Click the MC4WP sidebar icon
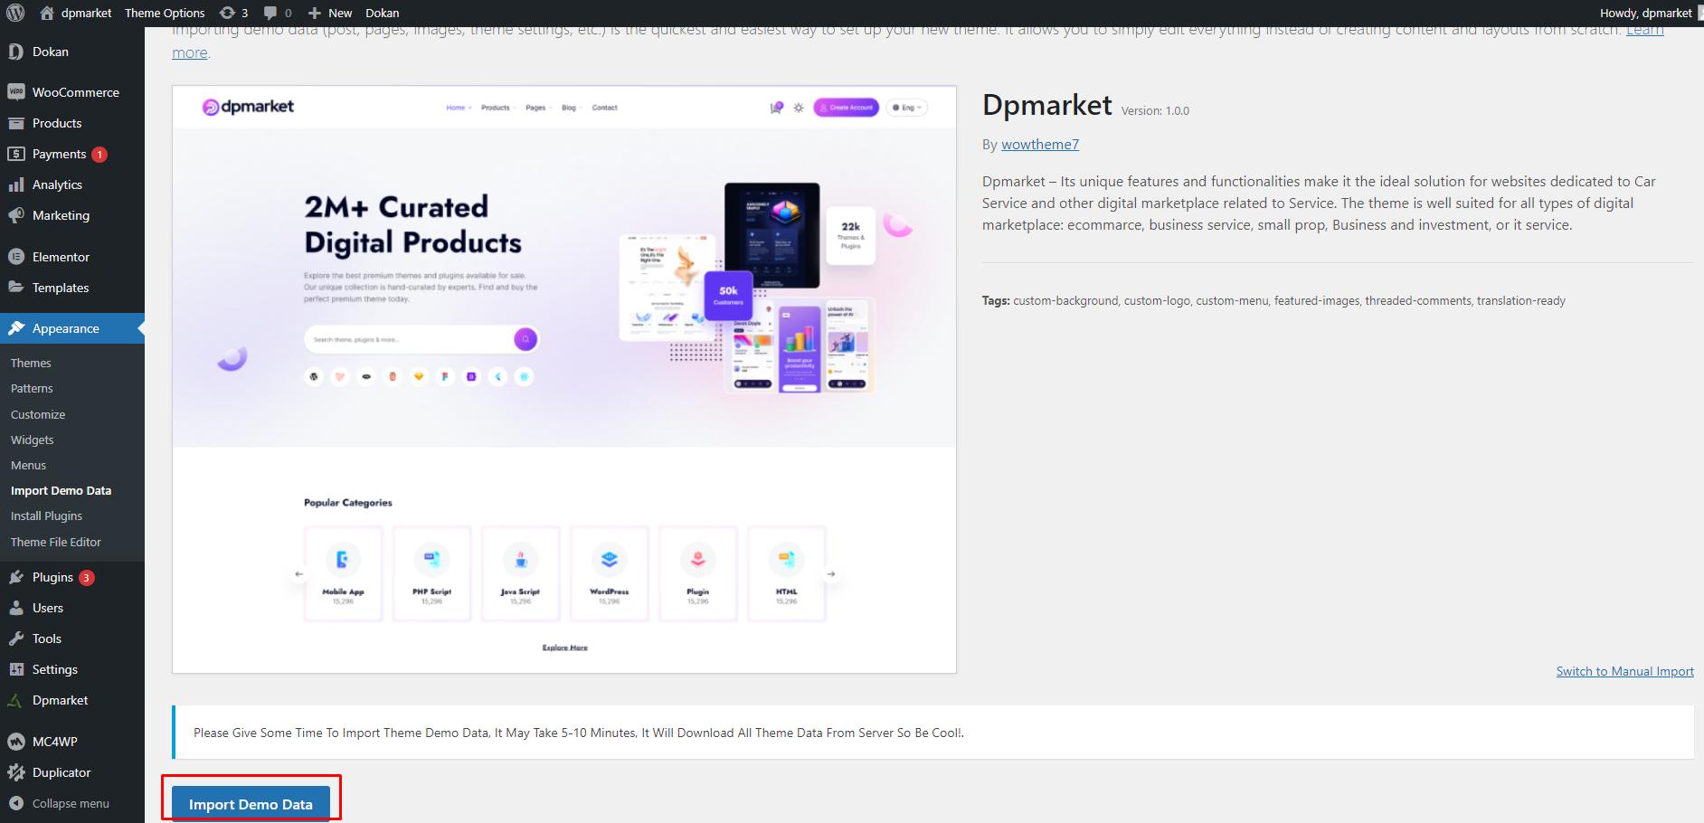The image size is (1704, 823). pos(16,742)
